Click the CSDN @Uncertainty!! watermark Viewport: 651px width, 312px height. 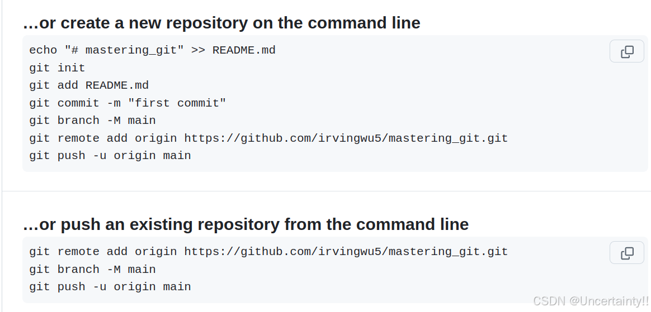point(591,300)
